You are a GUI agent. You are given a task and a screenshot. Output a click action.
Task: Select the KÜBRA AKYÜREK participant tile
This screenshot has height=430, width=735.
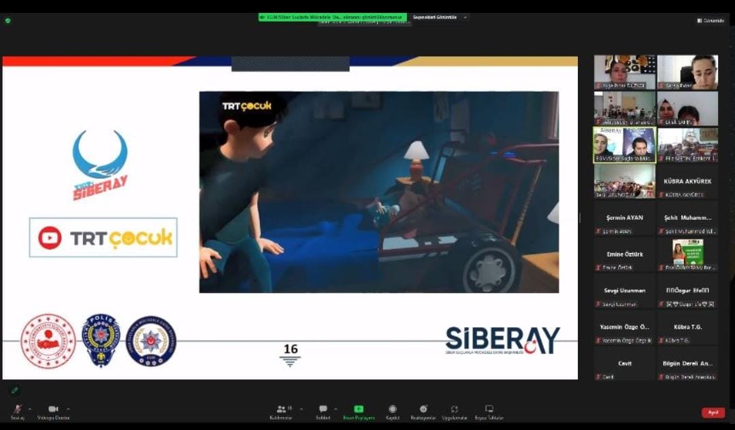(687, 182)
